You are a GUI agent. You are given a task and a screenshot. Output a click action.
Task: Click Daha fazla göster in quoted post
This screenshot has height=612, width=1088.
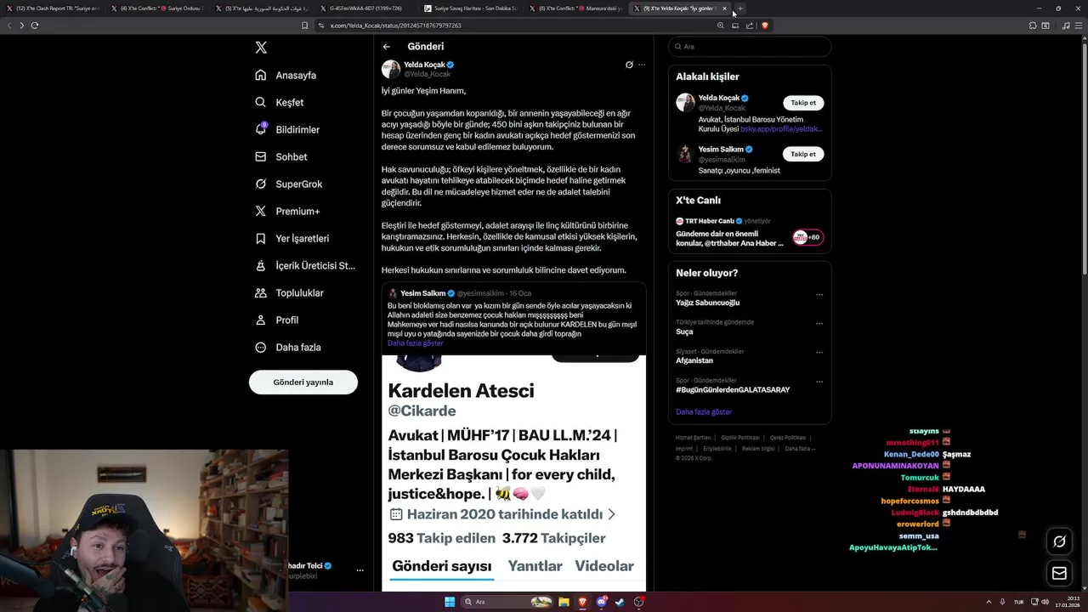pos(415,343)
